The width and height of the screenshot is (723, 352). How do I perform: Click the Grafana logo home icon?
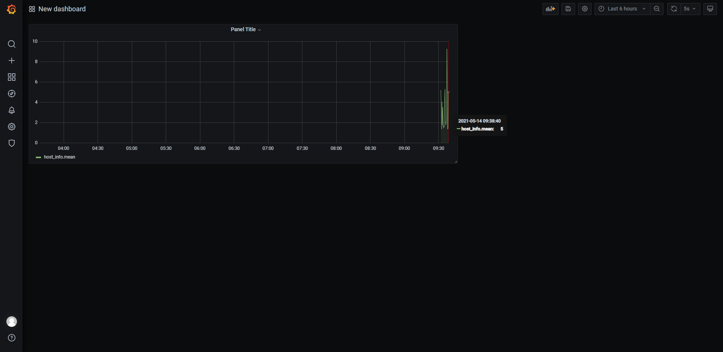[12, 9]
